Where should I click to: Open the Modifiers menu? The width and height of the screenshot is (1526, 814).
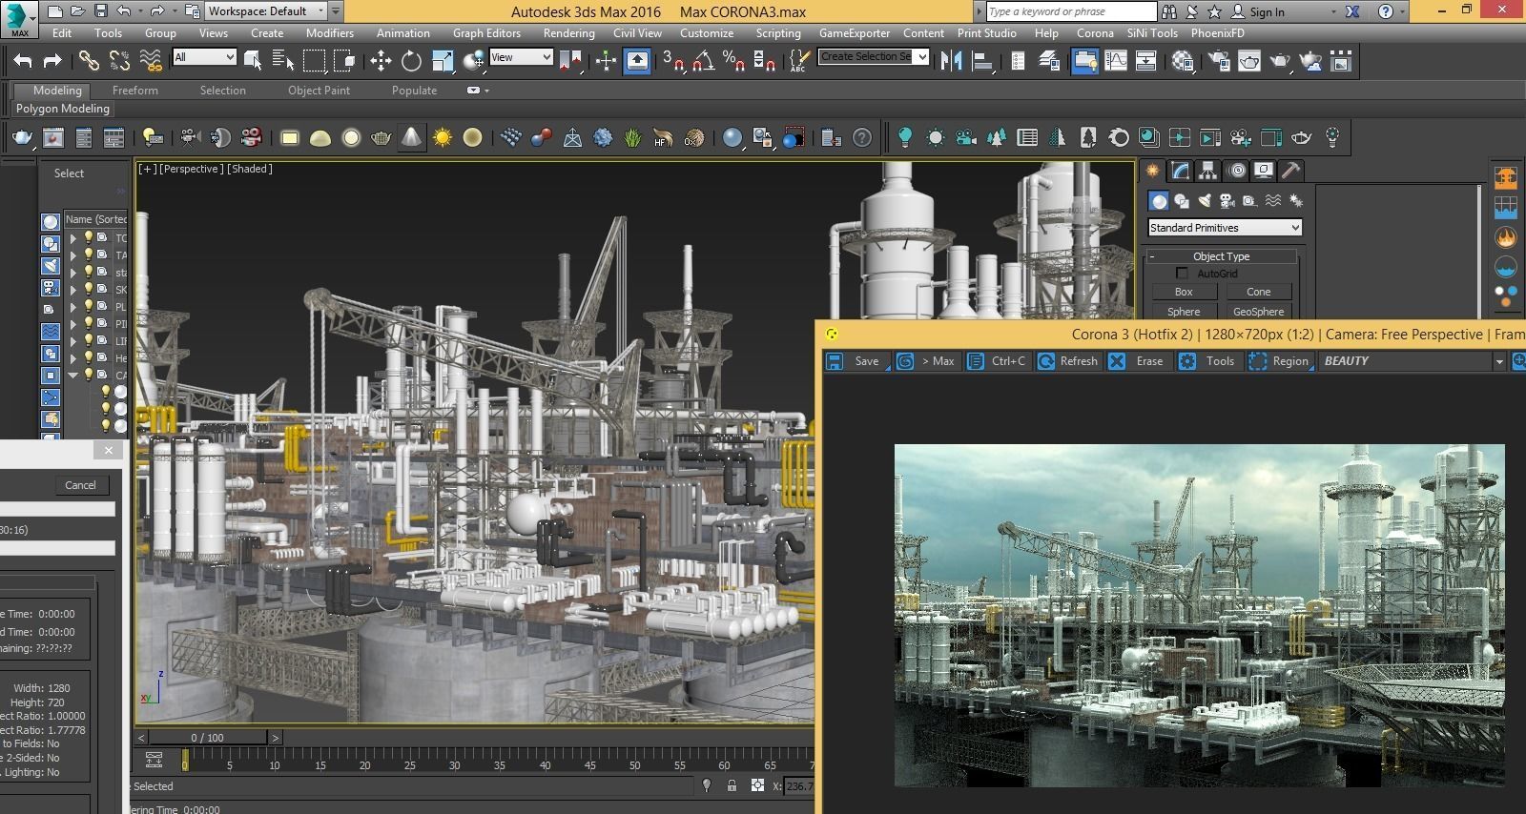pos(330,32)
